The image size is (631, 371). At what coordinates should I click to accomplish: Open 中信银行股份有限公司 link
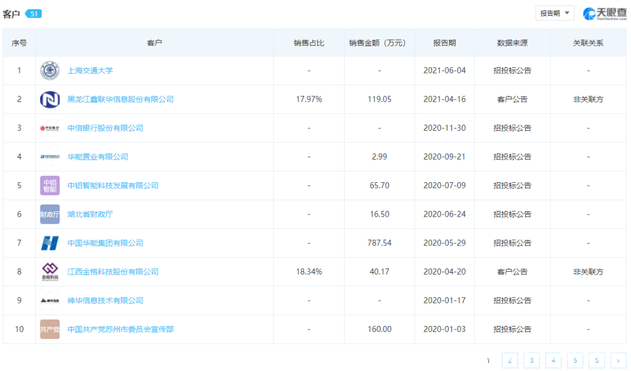click(105, 128)
